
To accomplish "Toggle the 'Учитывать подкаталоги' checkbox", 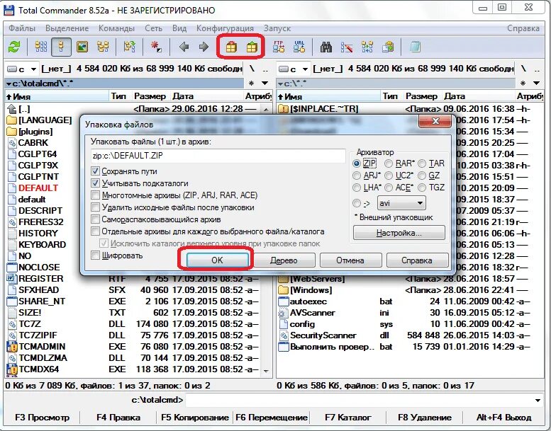I will pyautogui.click(x=95, y=183).
